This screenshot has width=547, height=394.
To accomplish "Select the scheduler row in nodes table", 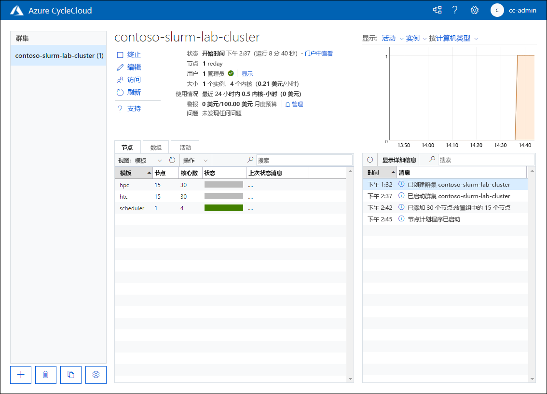I will [230, 208].
